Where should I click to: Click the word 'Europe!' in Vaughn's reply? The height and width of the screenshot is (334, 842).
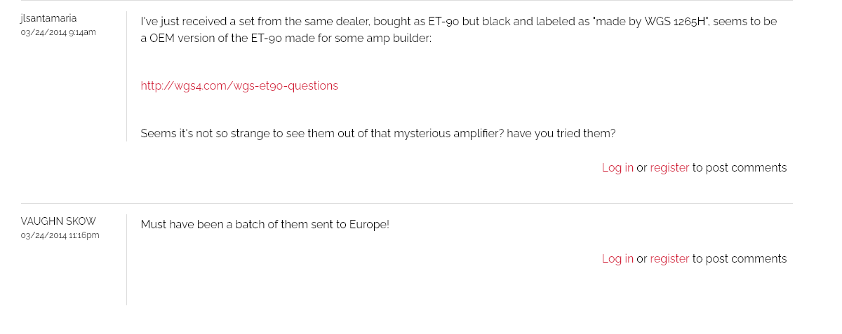point(369,225)
